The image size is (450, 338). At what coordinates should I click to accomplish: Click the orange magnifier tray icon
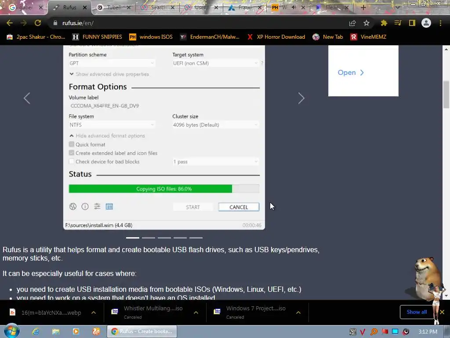[x=374, y=332]
